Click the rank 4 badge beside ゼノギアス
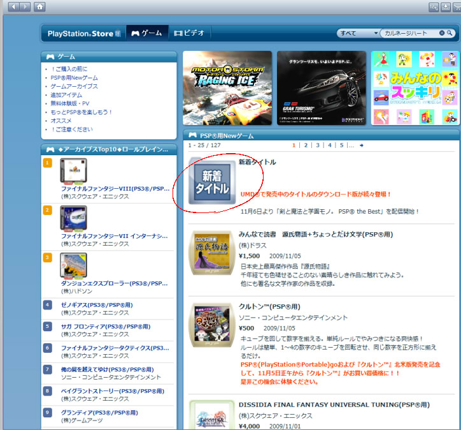 (x=47, y=305)
